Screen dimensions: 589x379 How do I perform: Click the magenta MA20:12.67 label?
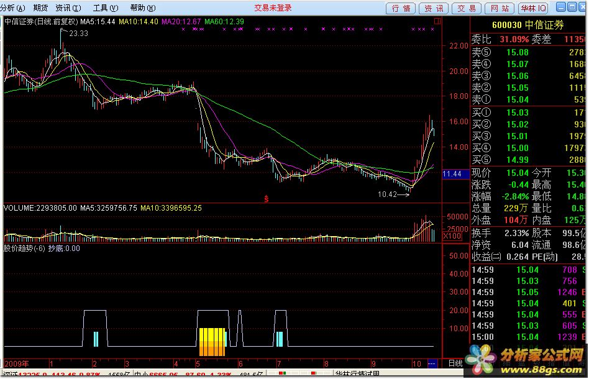tap(181, 21)
